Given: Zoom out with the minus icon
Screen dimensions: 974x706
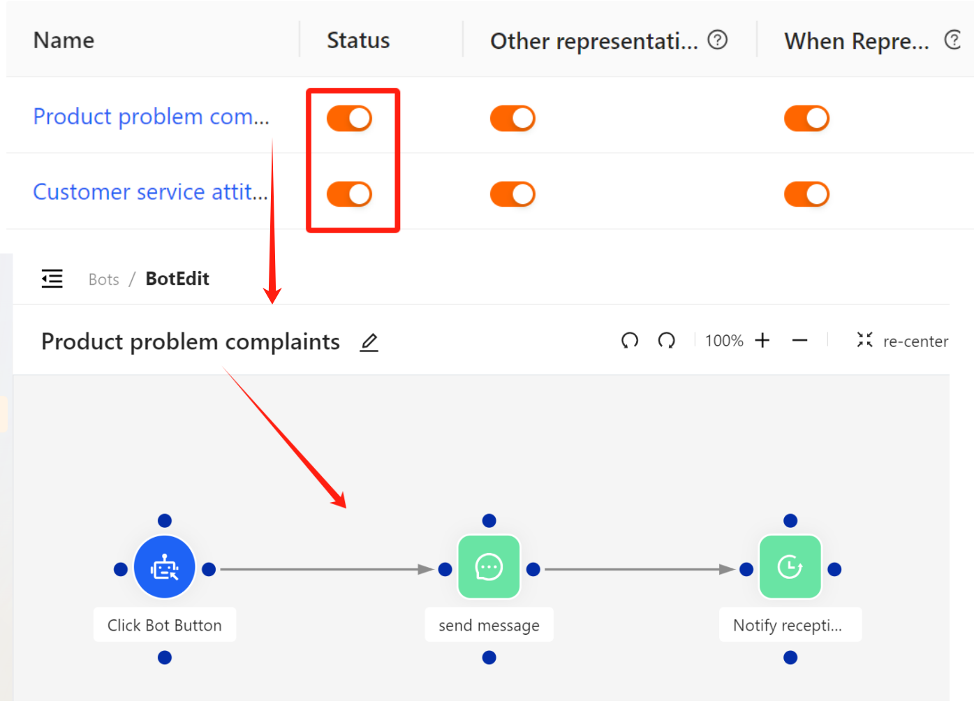Looking at the screenshot, I should coord(800,341).
